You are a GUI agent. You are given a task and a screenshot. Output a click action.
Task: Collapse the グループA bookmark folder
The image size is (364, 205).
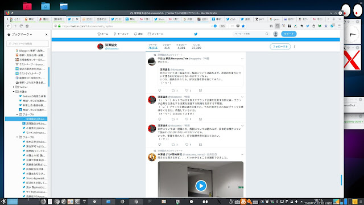(x=17, y=114)
